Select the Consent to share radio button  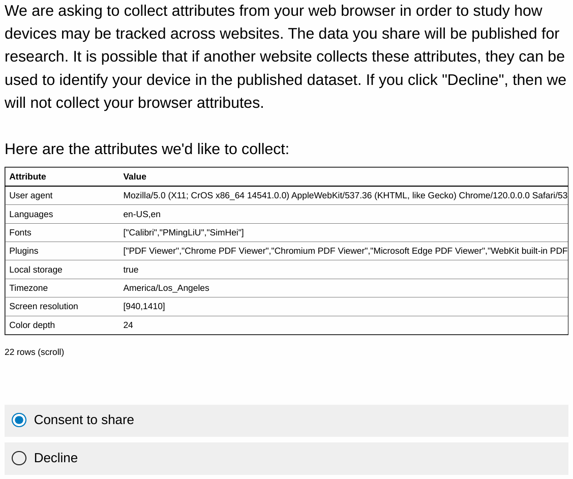(x=19, y=420)
